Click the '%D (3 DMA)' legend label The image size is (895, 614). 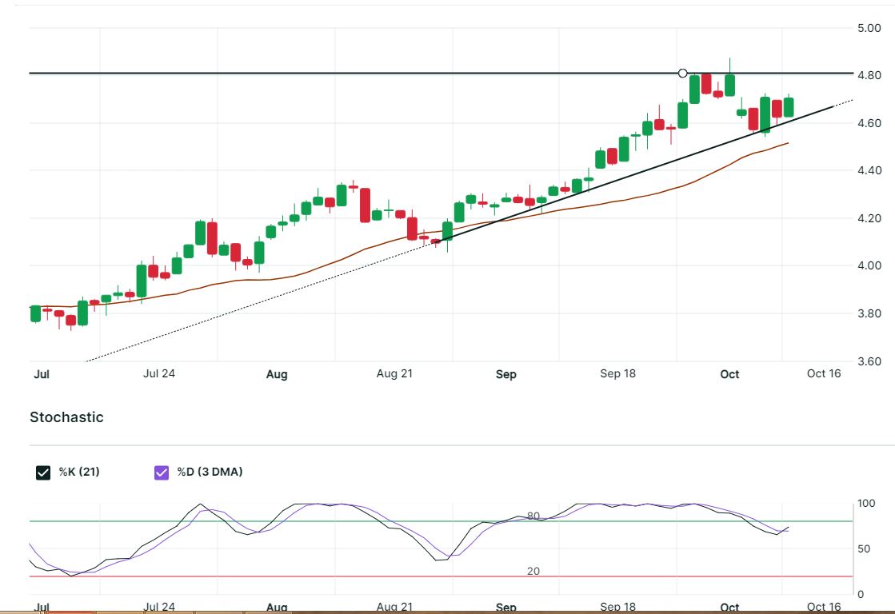coord(210,472)
